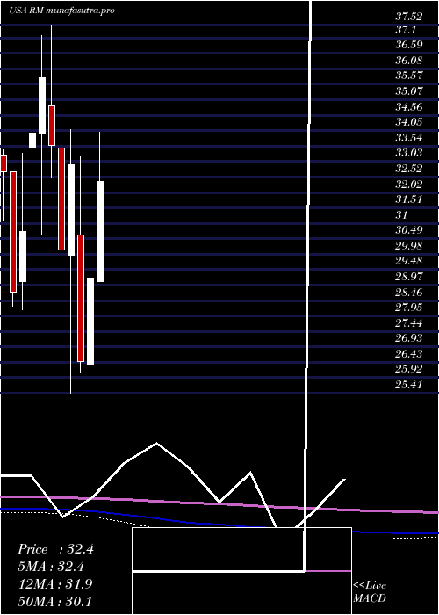This screenshot has height=615, width=439.
Task: Click the tallest white candlestick body near 35
Action: click(x=42, y=105)
